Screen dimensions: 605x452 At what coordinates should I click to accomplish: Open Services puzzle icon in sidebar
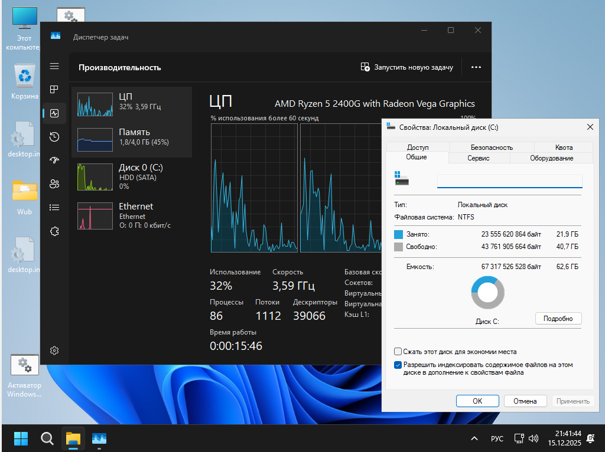click(x=54, y=231)
